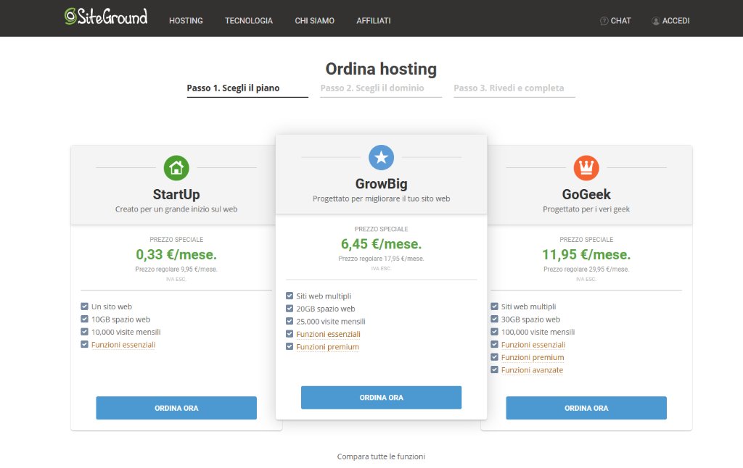Click the GoGeek plan title
The image size is (743, 468).
pyautogui.click(x=586, y=194)
